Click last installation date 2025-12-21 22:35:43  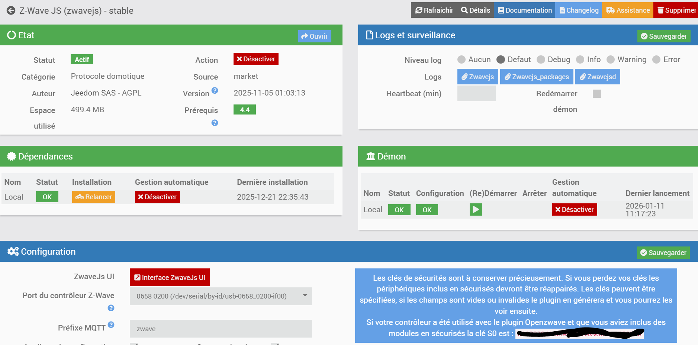coord(273,197)
